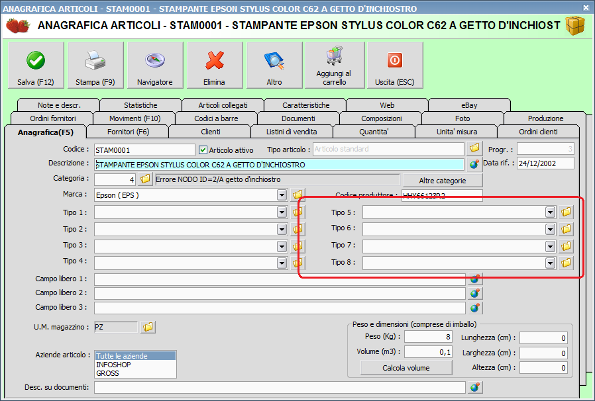Screen dimensions: 595x401
Task: Open the eBay tab
Action: tap(469, 105)
